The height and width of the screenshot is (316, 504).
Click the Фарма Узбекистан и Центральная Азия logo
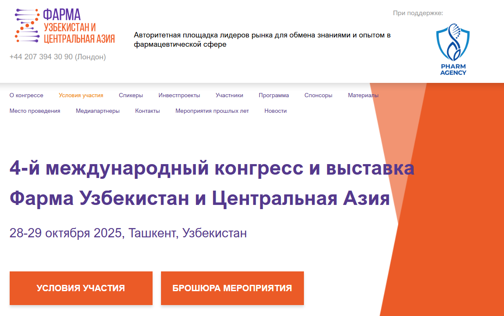pos(65,26)
